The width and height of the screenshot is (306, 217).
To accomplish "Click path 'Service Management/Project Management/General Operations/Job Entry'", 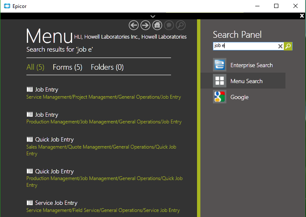I will pyautogui.click(x=104, y=97).
